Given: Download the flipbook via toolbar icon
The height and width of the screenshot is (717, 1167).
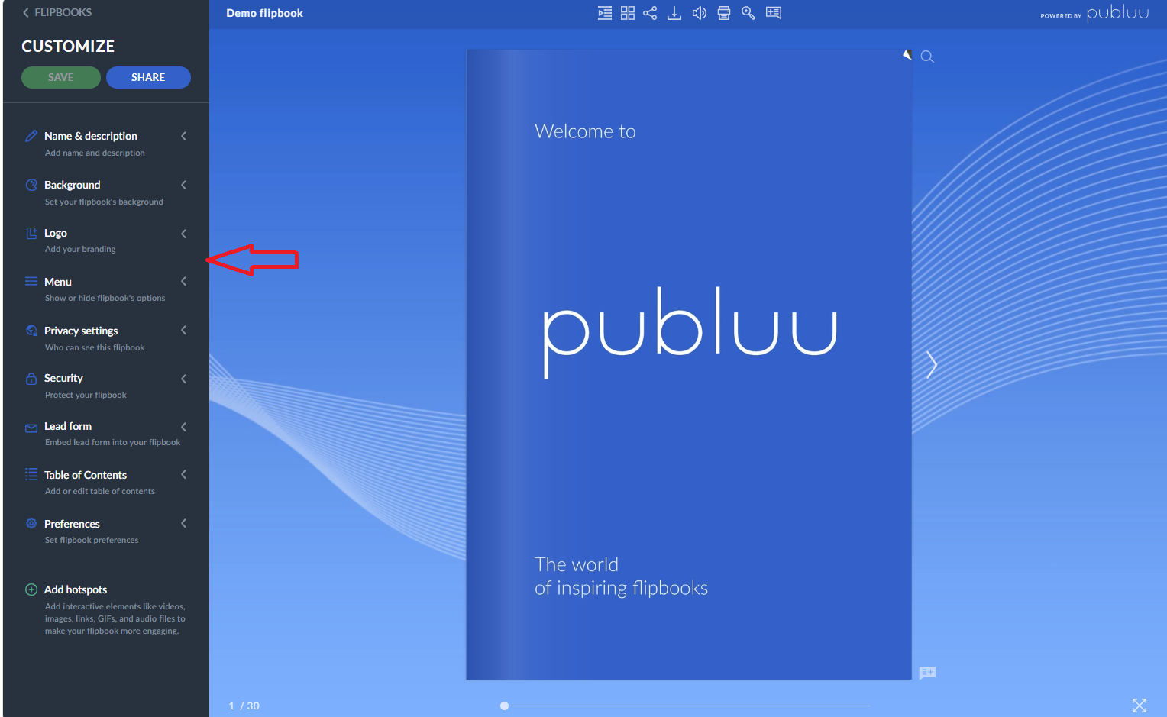Looking at the screenshot, I should pyautogui.click(x=674, y=13).
